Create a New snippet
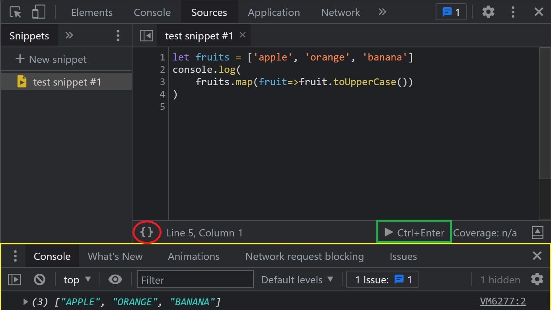The height and width of the screenshot is (310, 551). point(52,59)
